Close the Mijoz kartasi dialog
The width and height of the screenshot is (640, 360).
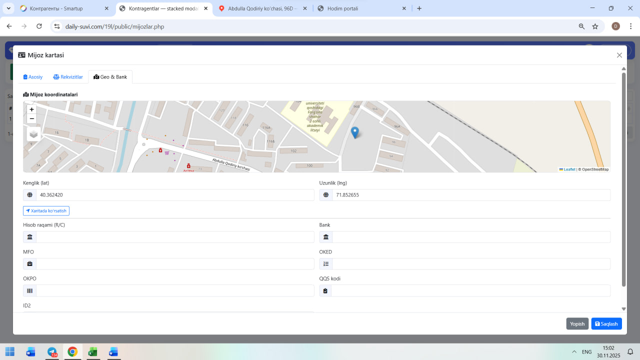pos(619,55)
